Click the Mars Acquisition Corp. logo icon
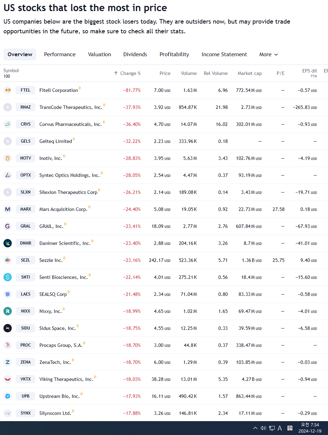Image resolution: width=328 pixels, height=435 pixels. click(x=8, y=209)
